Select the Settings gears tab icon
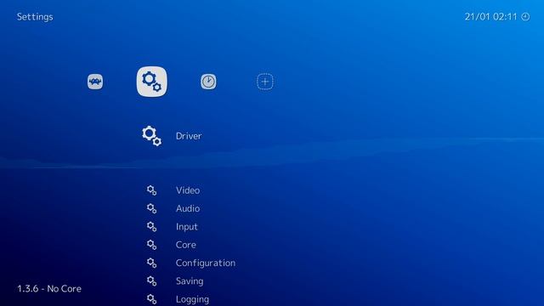This screenshot has height=306, width=544. coord(151,82)
